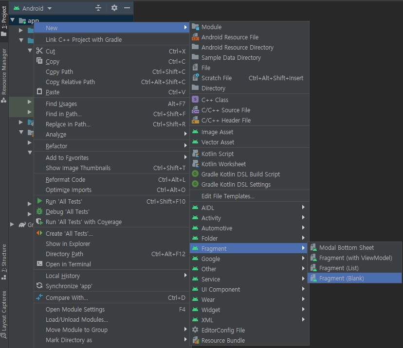This screenshot has width=403, height=348.
Task: Select Reformat Code menu entry
Action: [111, 180]
